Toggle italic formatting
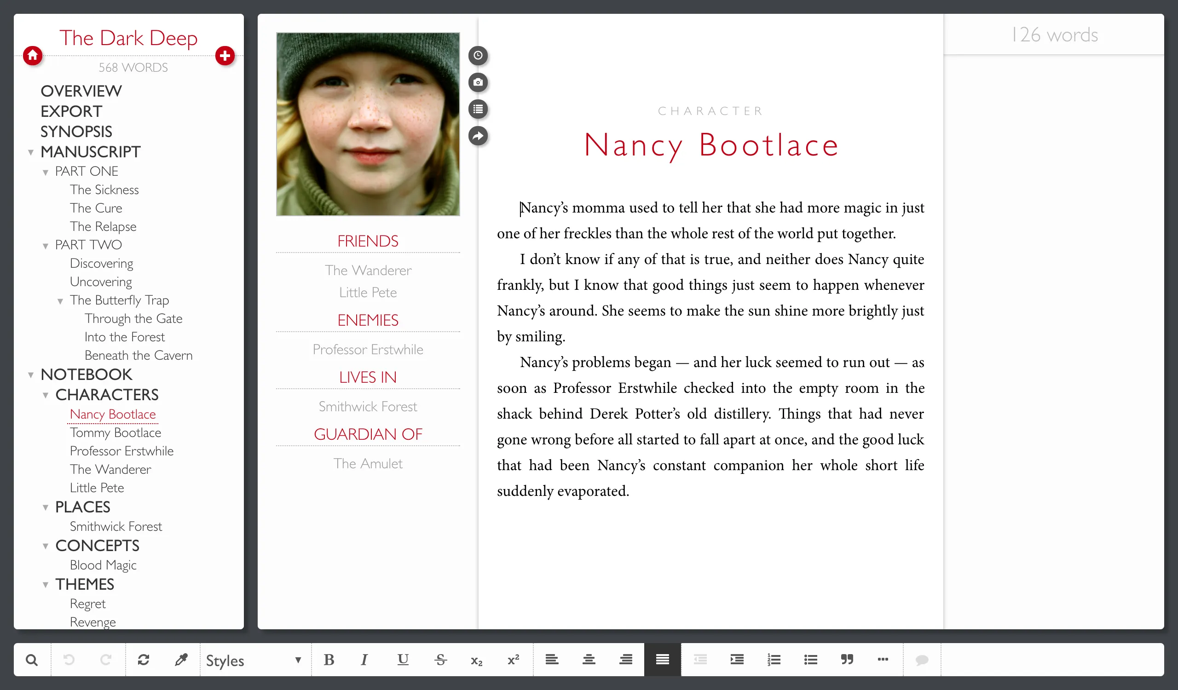1178x690 pixels. pos(364,660)
